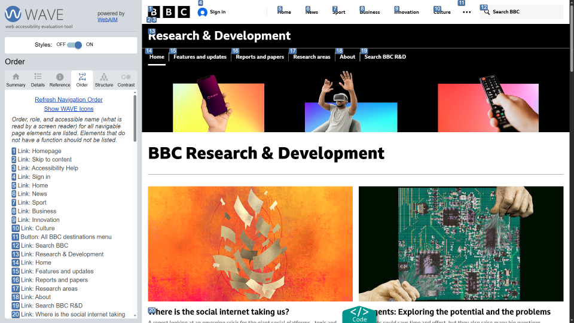Open the All BBC destinations ellipsis menu
Screen dimensions: 574x323
467,12
